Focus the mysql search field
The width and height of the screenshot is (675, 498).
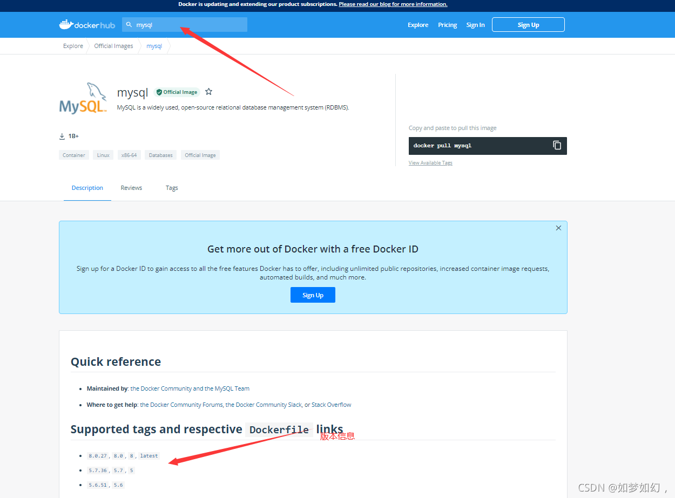tap(185, 25)
